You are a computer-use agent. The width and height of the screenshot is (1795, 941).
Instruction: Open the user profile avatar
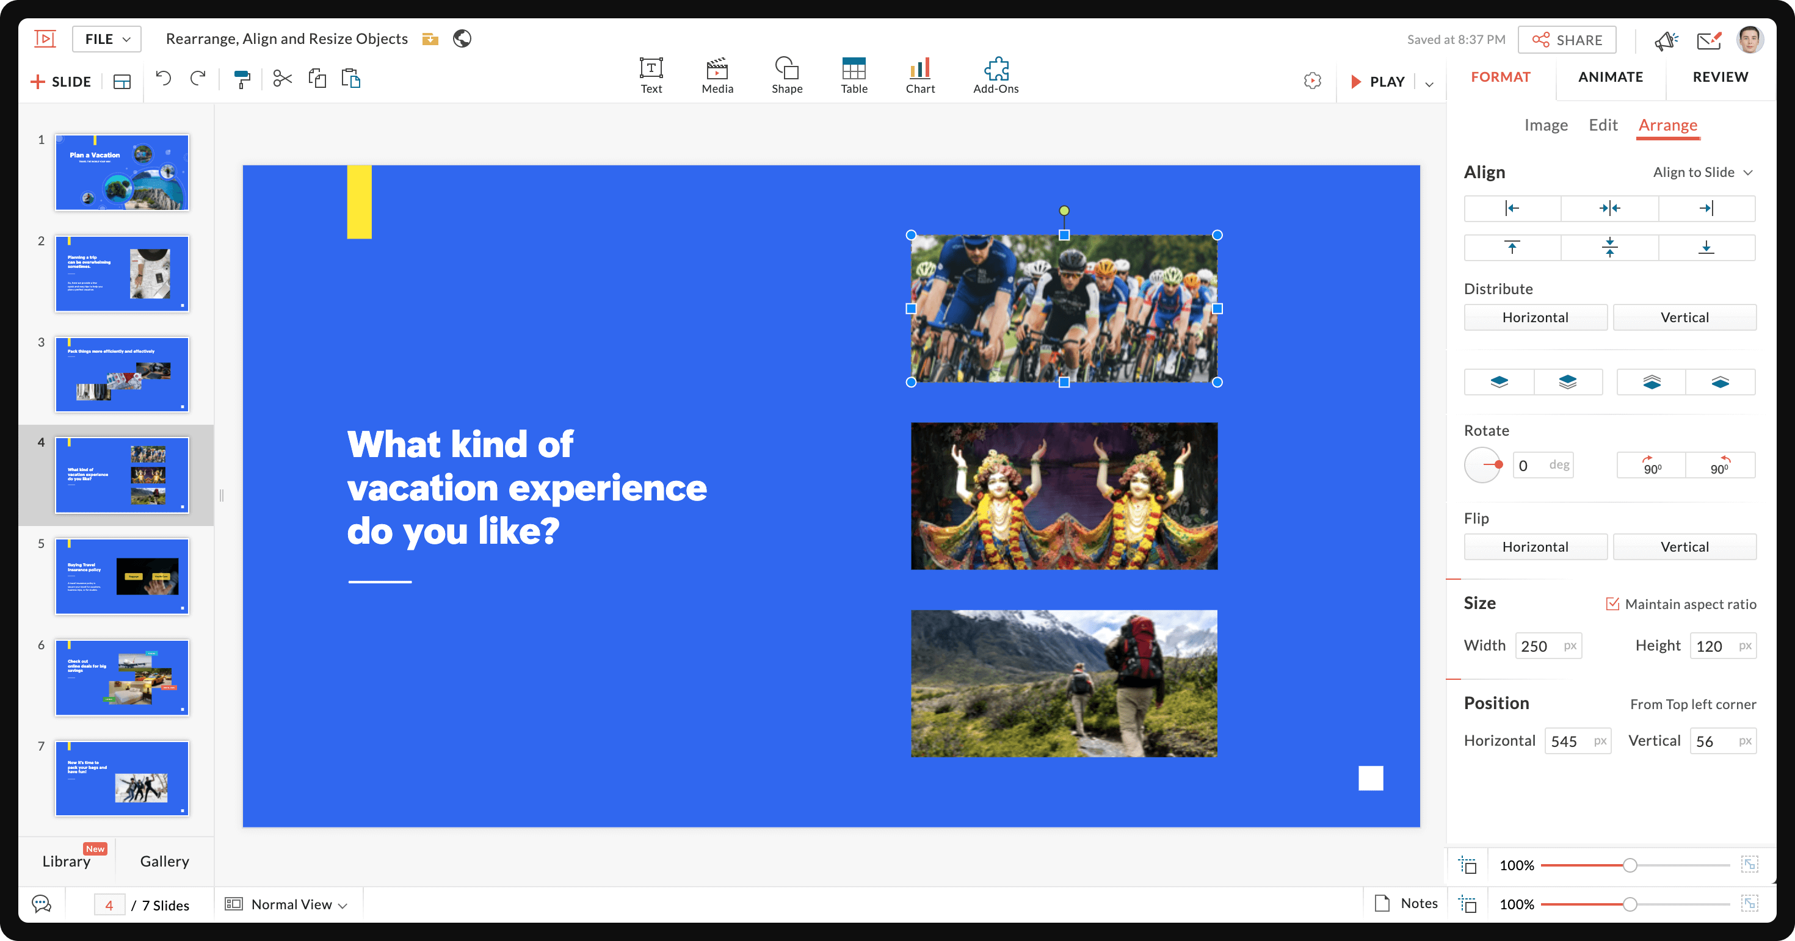(x=1749, y=40)
